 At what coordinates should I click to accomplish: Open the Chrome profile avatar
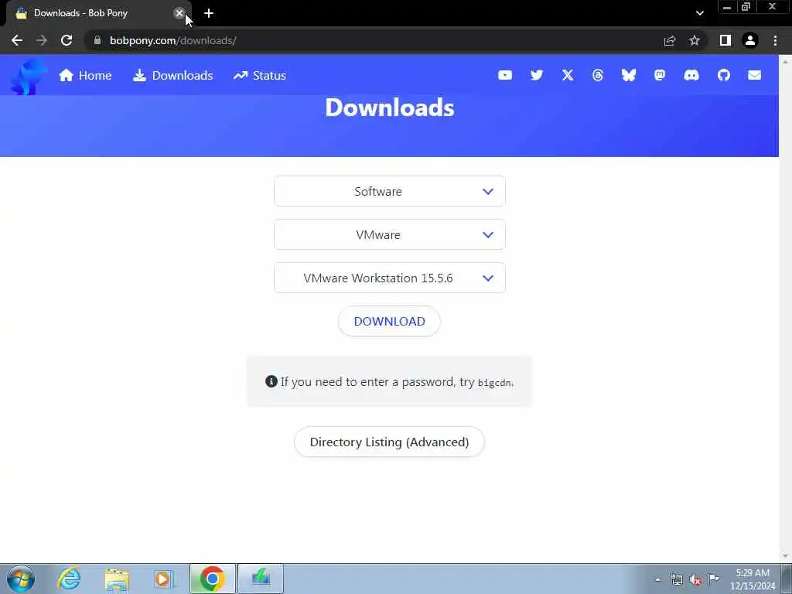750,40
